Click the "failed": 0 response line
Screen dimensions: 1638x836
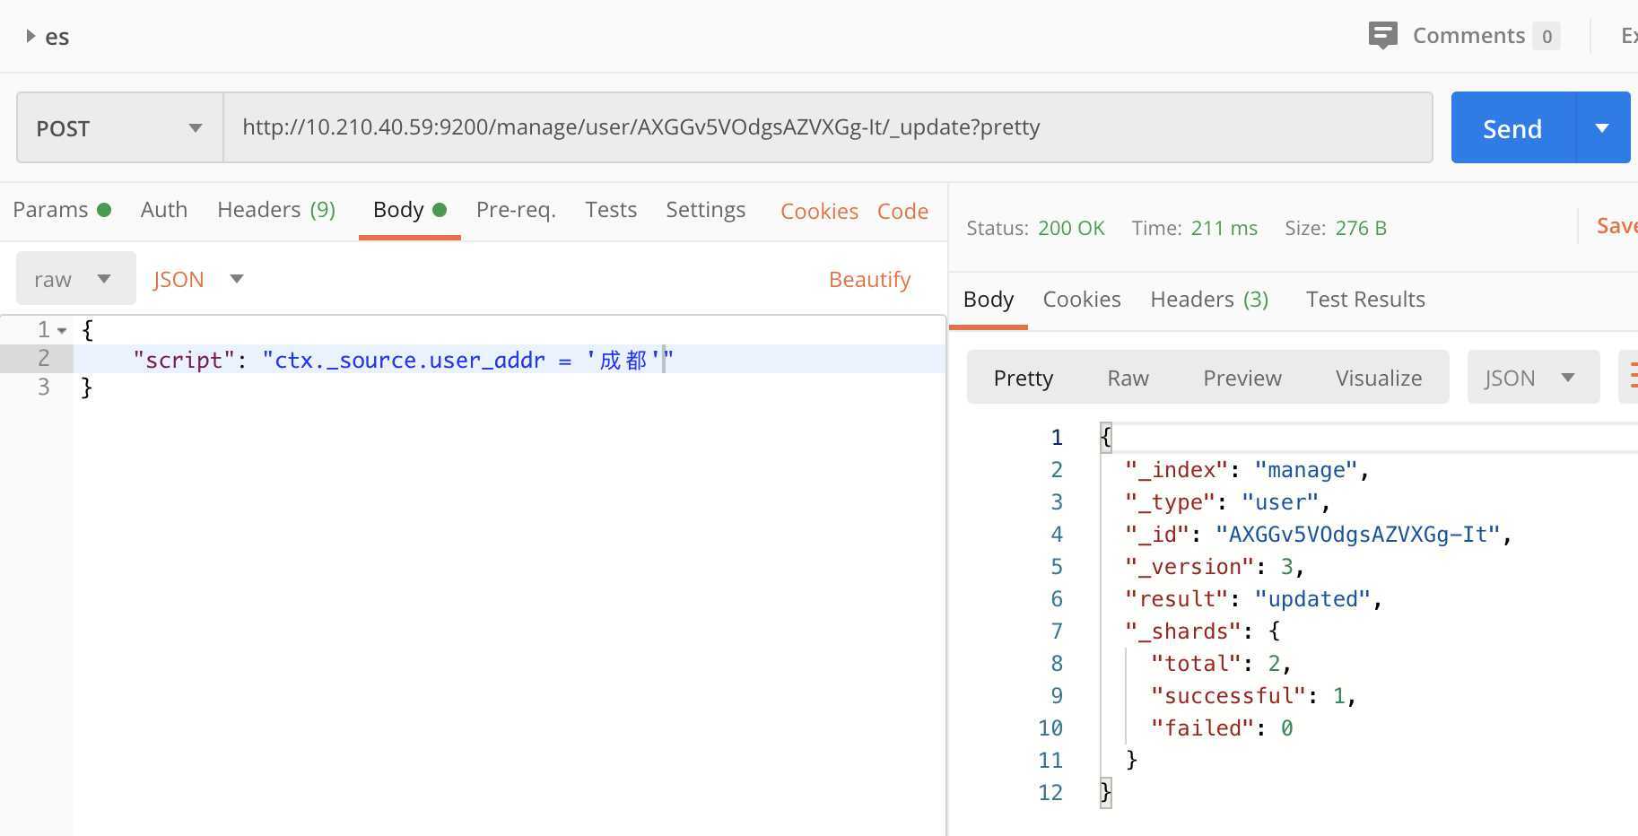tap(1221, 728)
